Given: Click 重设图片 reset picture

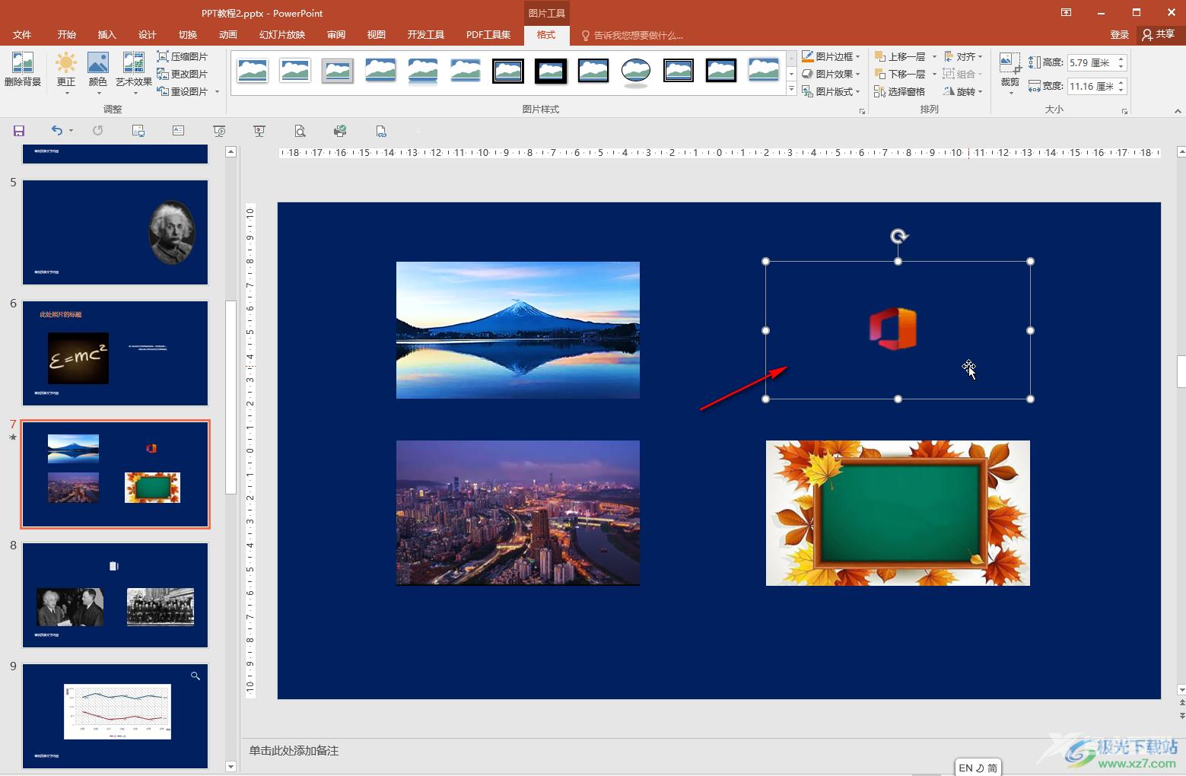Looking at the screenshot, I should coord(183,91).
